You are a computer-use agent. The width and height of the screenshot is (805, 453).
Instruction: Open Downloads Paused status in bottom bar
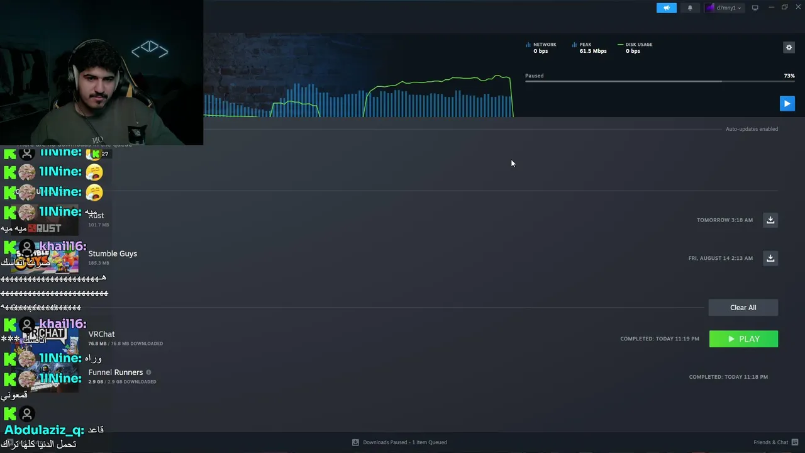[400, 442]
